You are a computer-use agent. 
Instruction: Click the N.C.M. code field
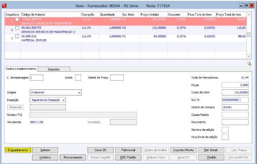(x=230, y=100)
